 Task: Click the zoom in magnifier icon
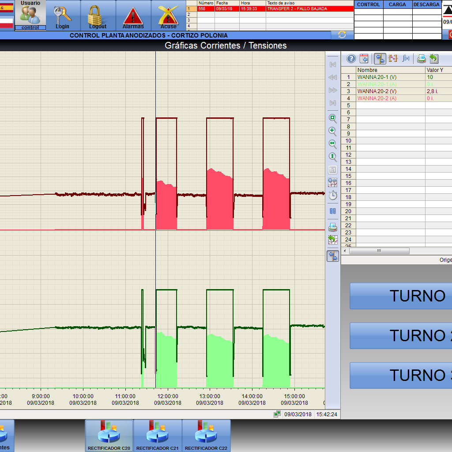(x=333, y=132)
